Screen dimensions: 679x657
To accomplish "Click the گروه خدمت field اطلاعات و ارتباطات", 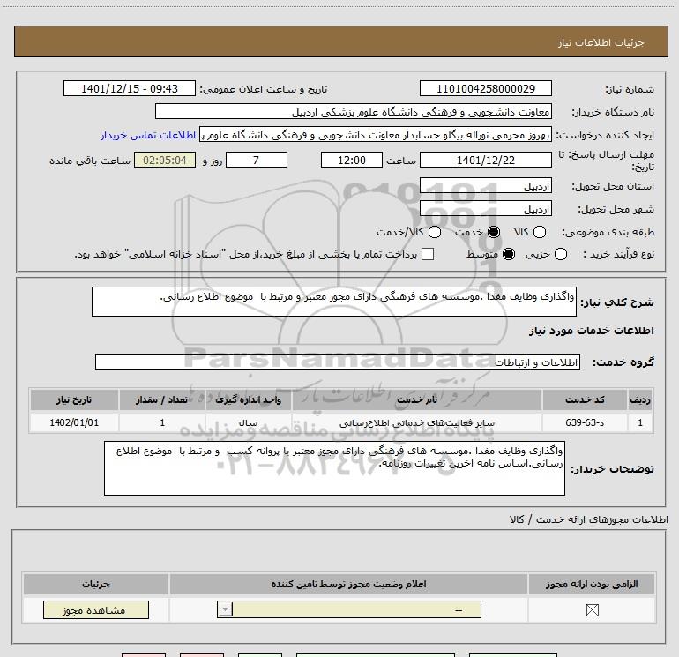I will (x=338, y=362).
